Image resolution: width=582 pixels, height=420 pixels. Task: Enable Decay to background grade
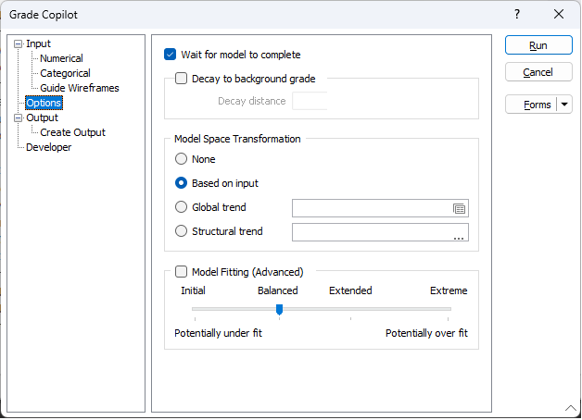point(181,79)
